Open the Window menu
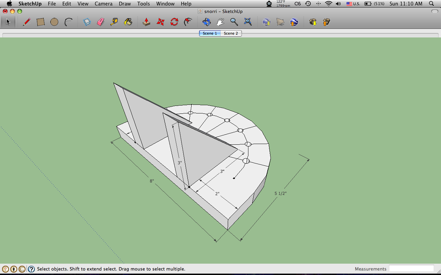441x275 pixels. point(165,4)
